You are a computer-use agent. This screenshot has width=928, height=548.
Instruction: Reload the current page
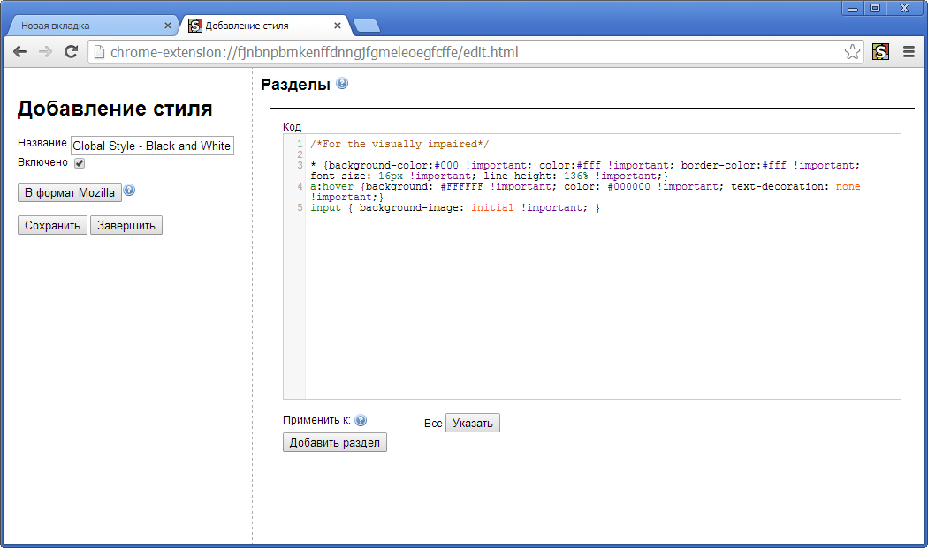[71, 52]
